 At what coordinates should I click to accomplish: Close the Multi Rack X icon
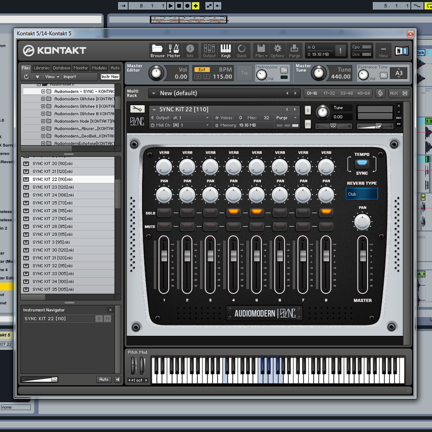coord(405,93)
